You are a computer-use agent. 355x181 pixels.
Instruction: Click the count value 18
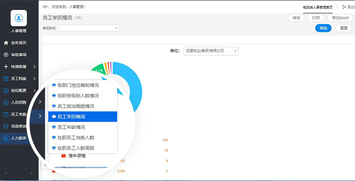[166, 151]
